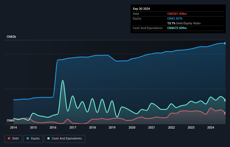Select the 2018 label on the x-axis
Image resolution: width=230 pixels, height=147 pixels.
[x=92, y=128]
